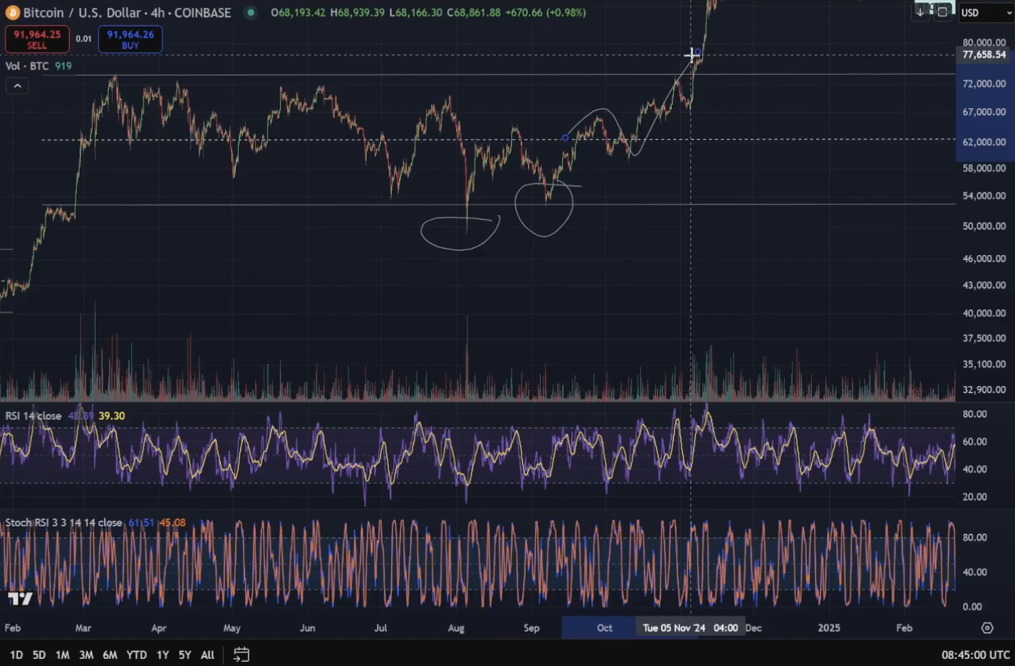1015x666 pixels.
Task: Select the 1Y time range
Action: 162,655
